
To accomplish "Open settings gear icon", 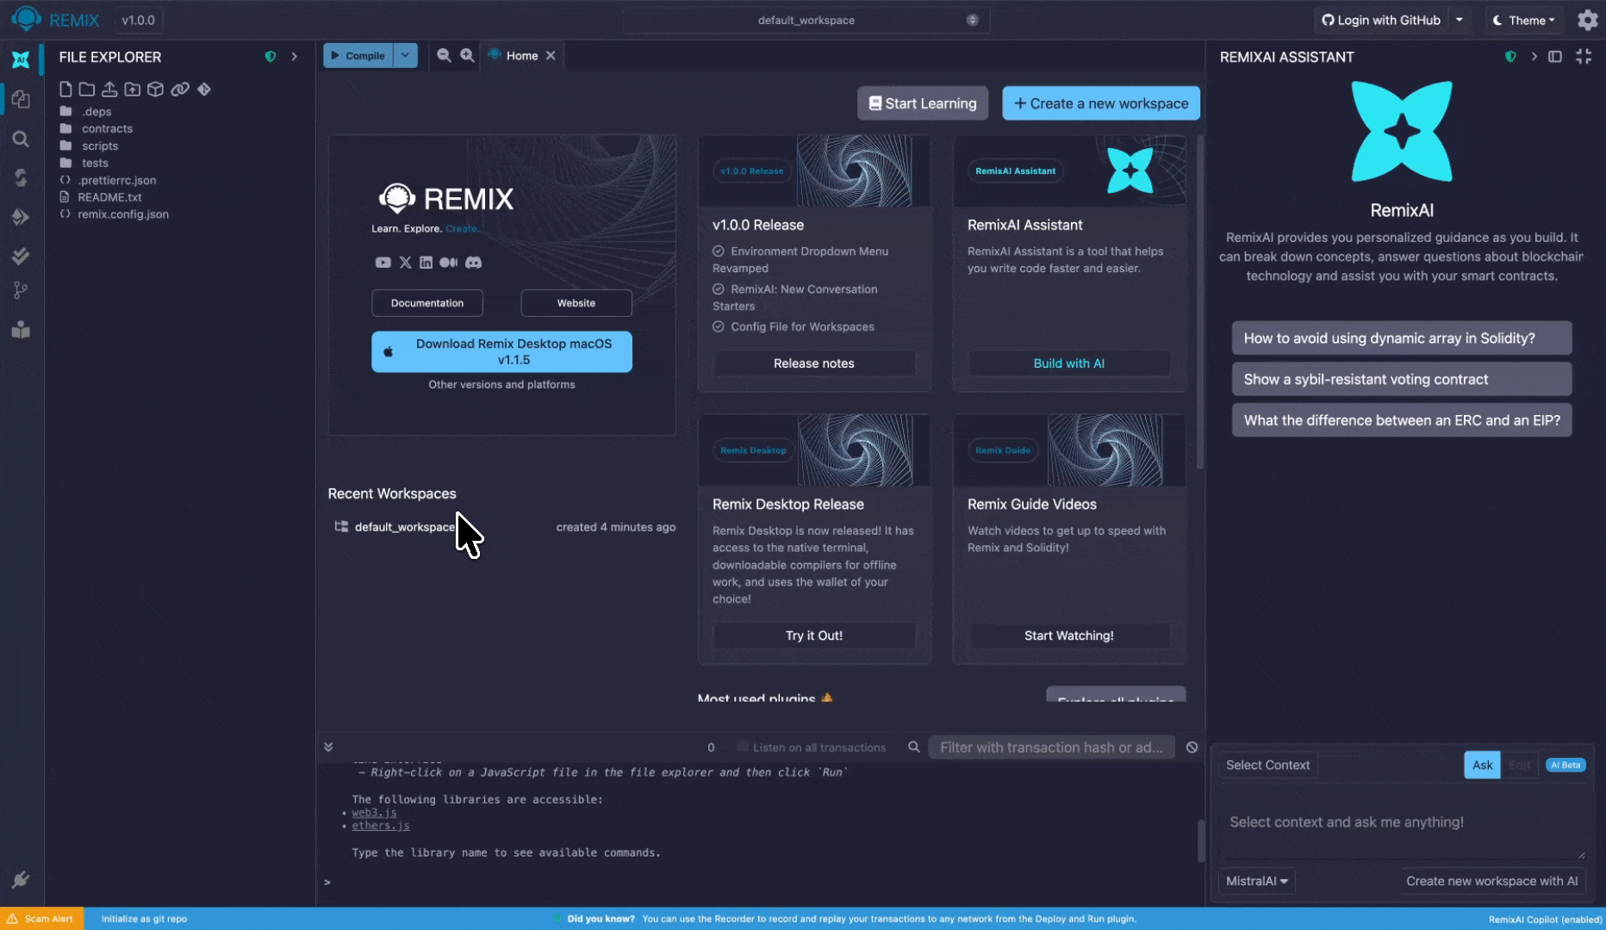I will (x=1587, y=20).
